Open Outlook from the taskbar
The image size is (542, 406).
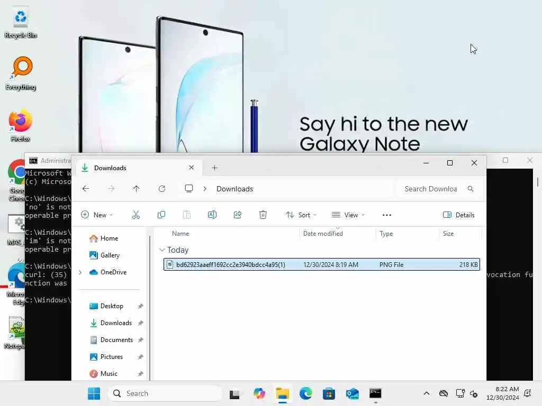coord(352,393)
